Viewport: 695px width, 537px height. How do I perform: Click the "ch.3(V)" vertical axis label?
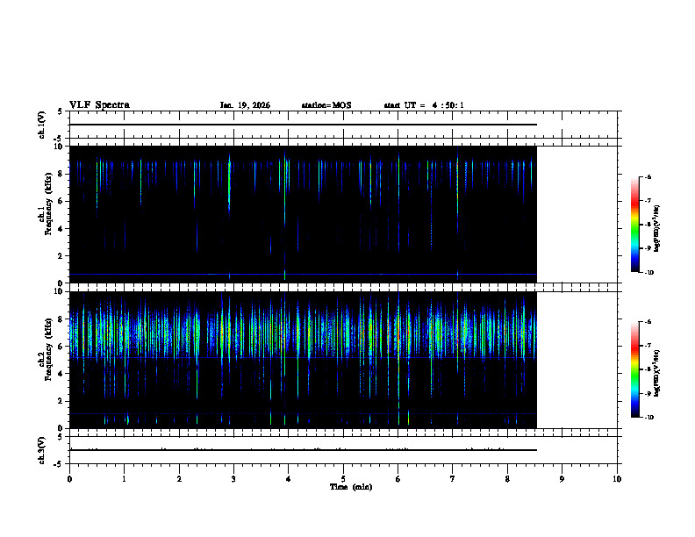42,450
